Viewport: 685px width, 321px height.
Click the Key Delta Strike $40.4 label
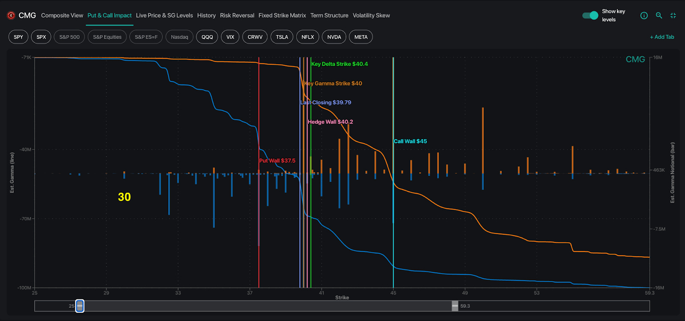340,64
